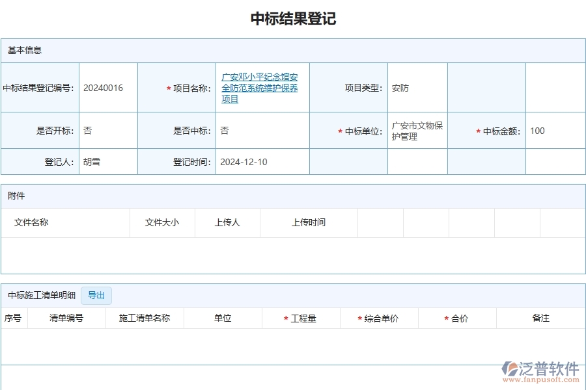586x390 pixels.
Task: Toggle the 是否开标 field value 否
Action: [87, 130]
